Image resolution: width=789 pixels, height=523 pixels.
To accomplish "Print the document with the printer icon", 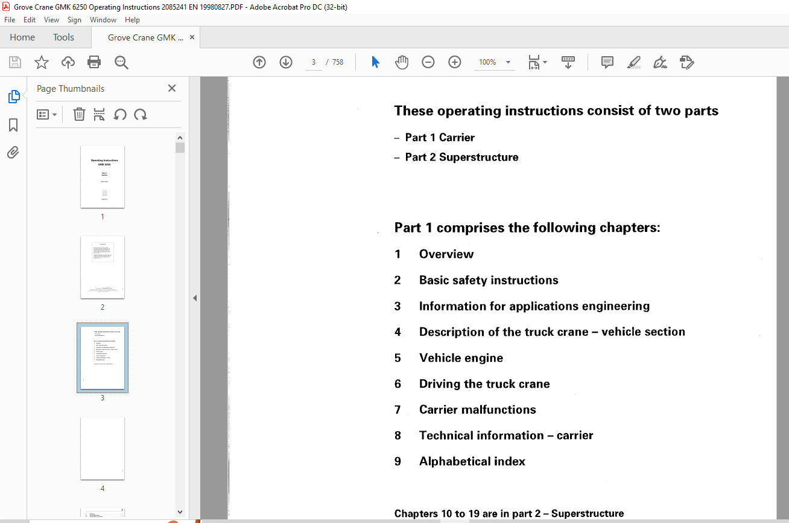I will point(94,62).
